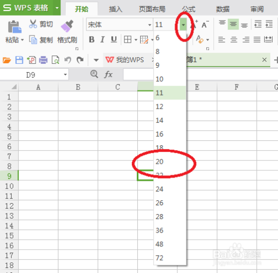
Task: Click the Copy icon
Action: (x=33, y=40)
